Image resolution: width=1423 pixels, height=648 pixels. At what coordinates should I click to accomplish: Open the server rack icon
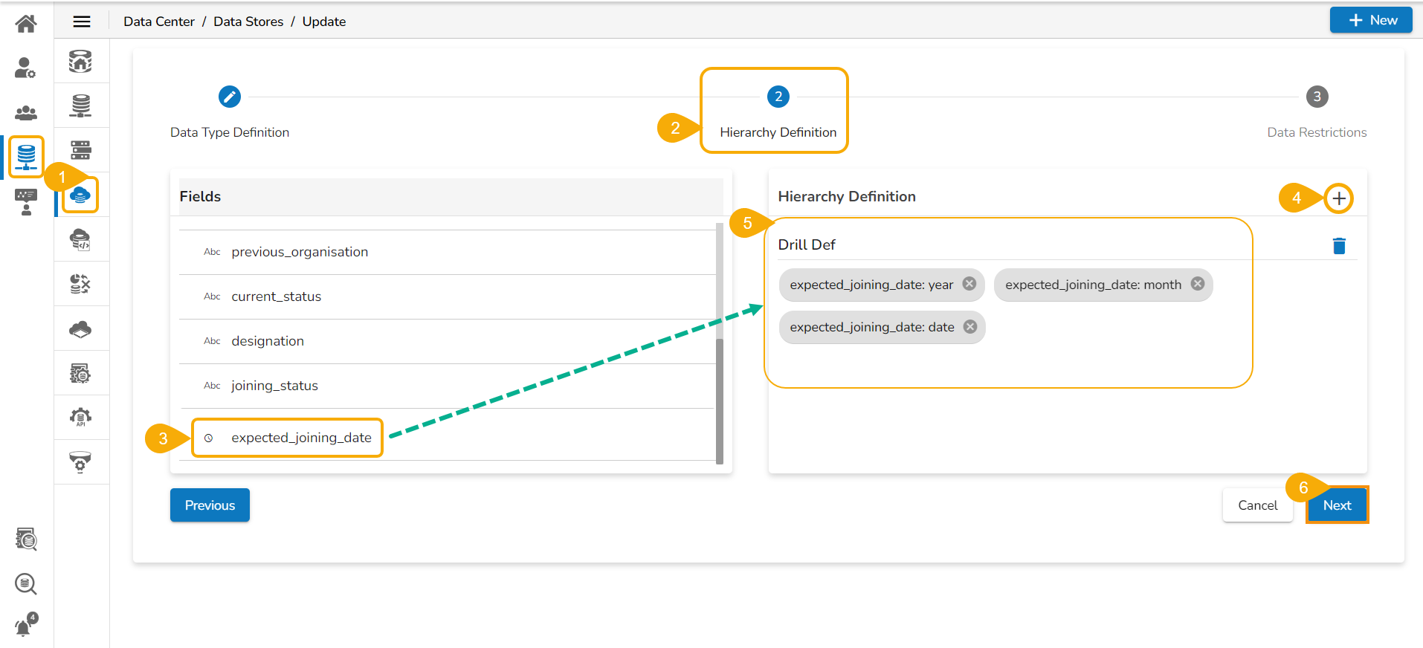80,150
